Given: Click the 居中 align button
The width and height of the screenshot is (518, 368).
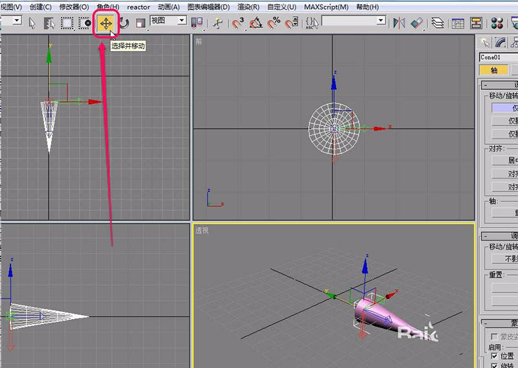Looking at the screenshot, I should (x=505, y=160).
